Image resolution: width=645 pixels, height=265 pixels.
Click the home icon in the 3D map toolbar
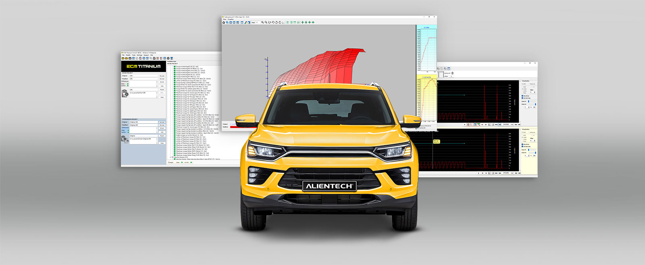224,23
